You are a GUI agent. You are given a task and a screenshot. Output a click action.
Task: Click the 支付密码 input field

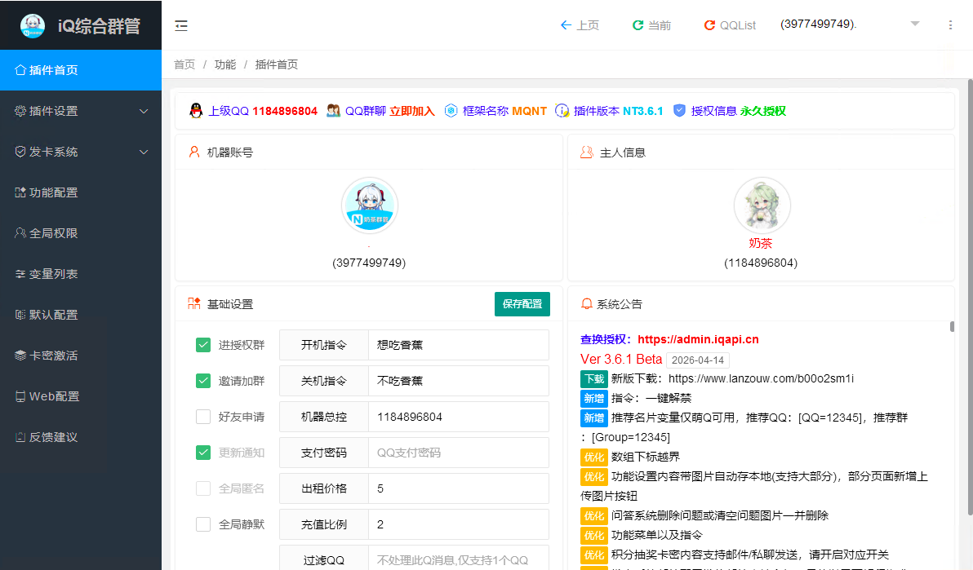(458, 453)
